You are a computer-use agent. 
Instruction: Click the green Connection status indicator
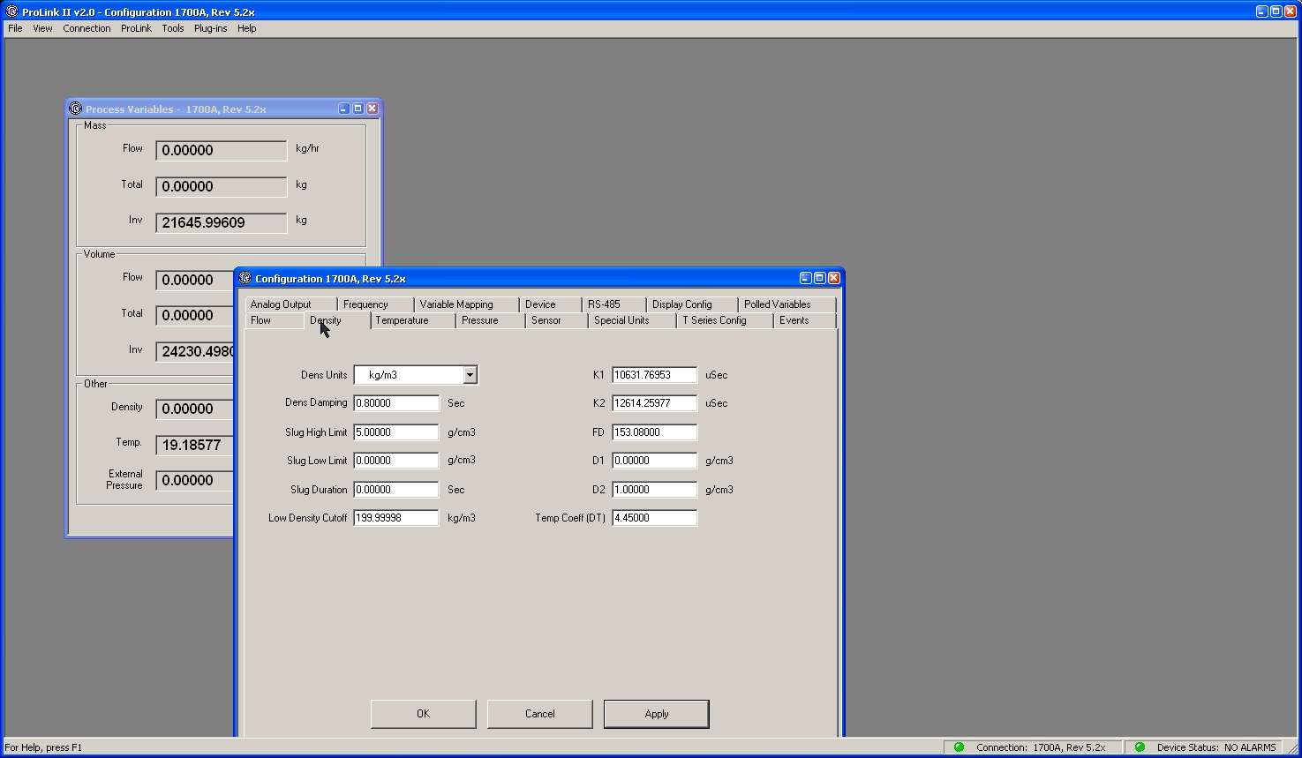coord(959,747)
